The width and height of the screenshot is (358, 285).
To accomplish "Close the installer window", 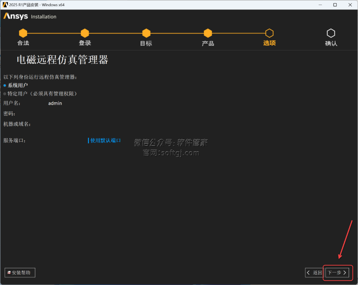I will (x=350, y=5).
